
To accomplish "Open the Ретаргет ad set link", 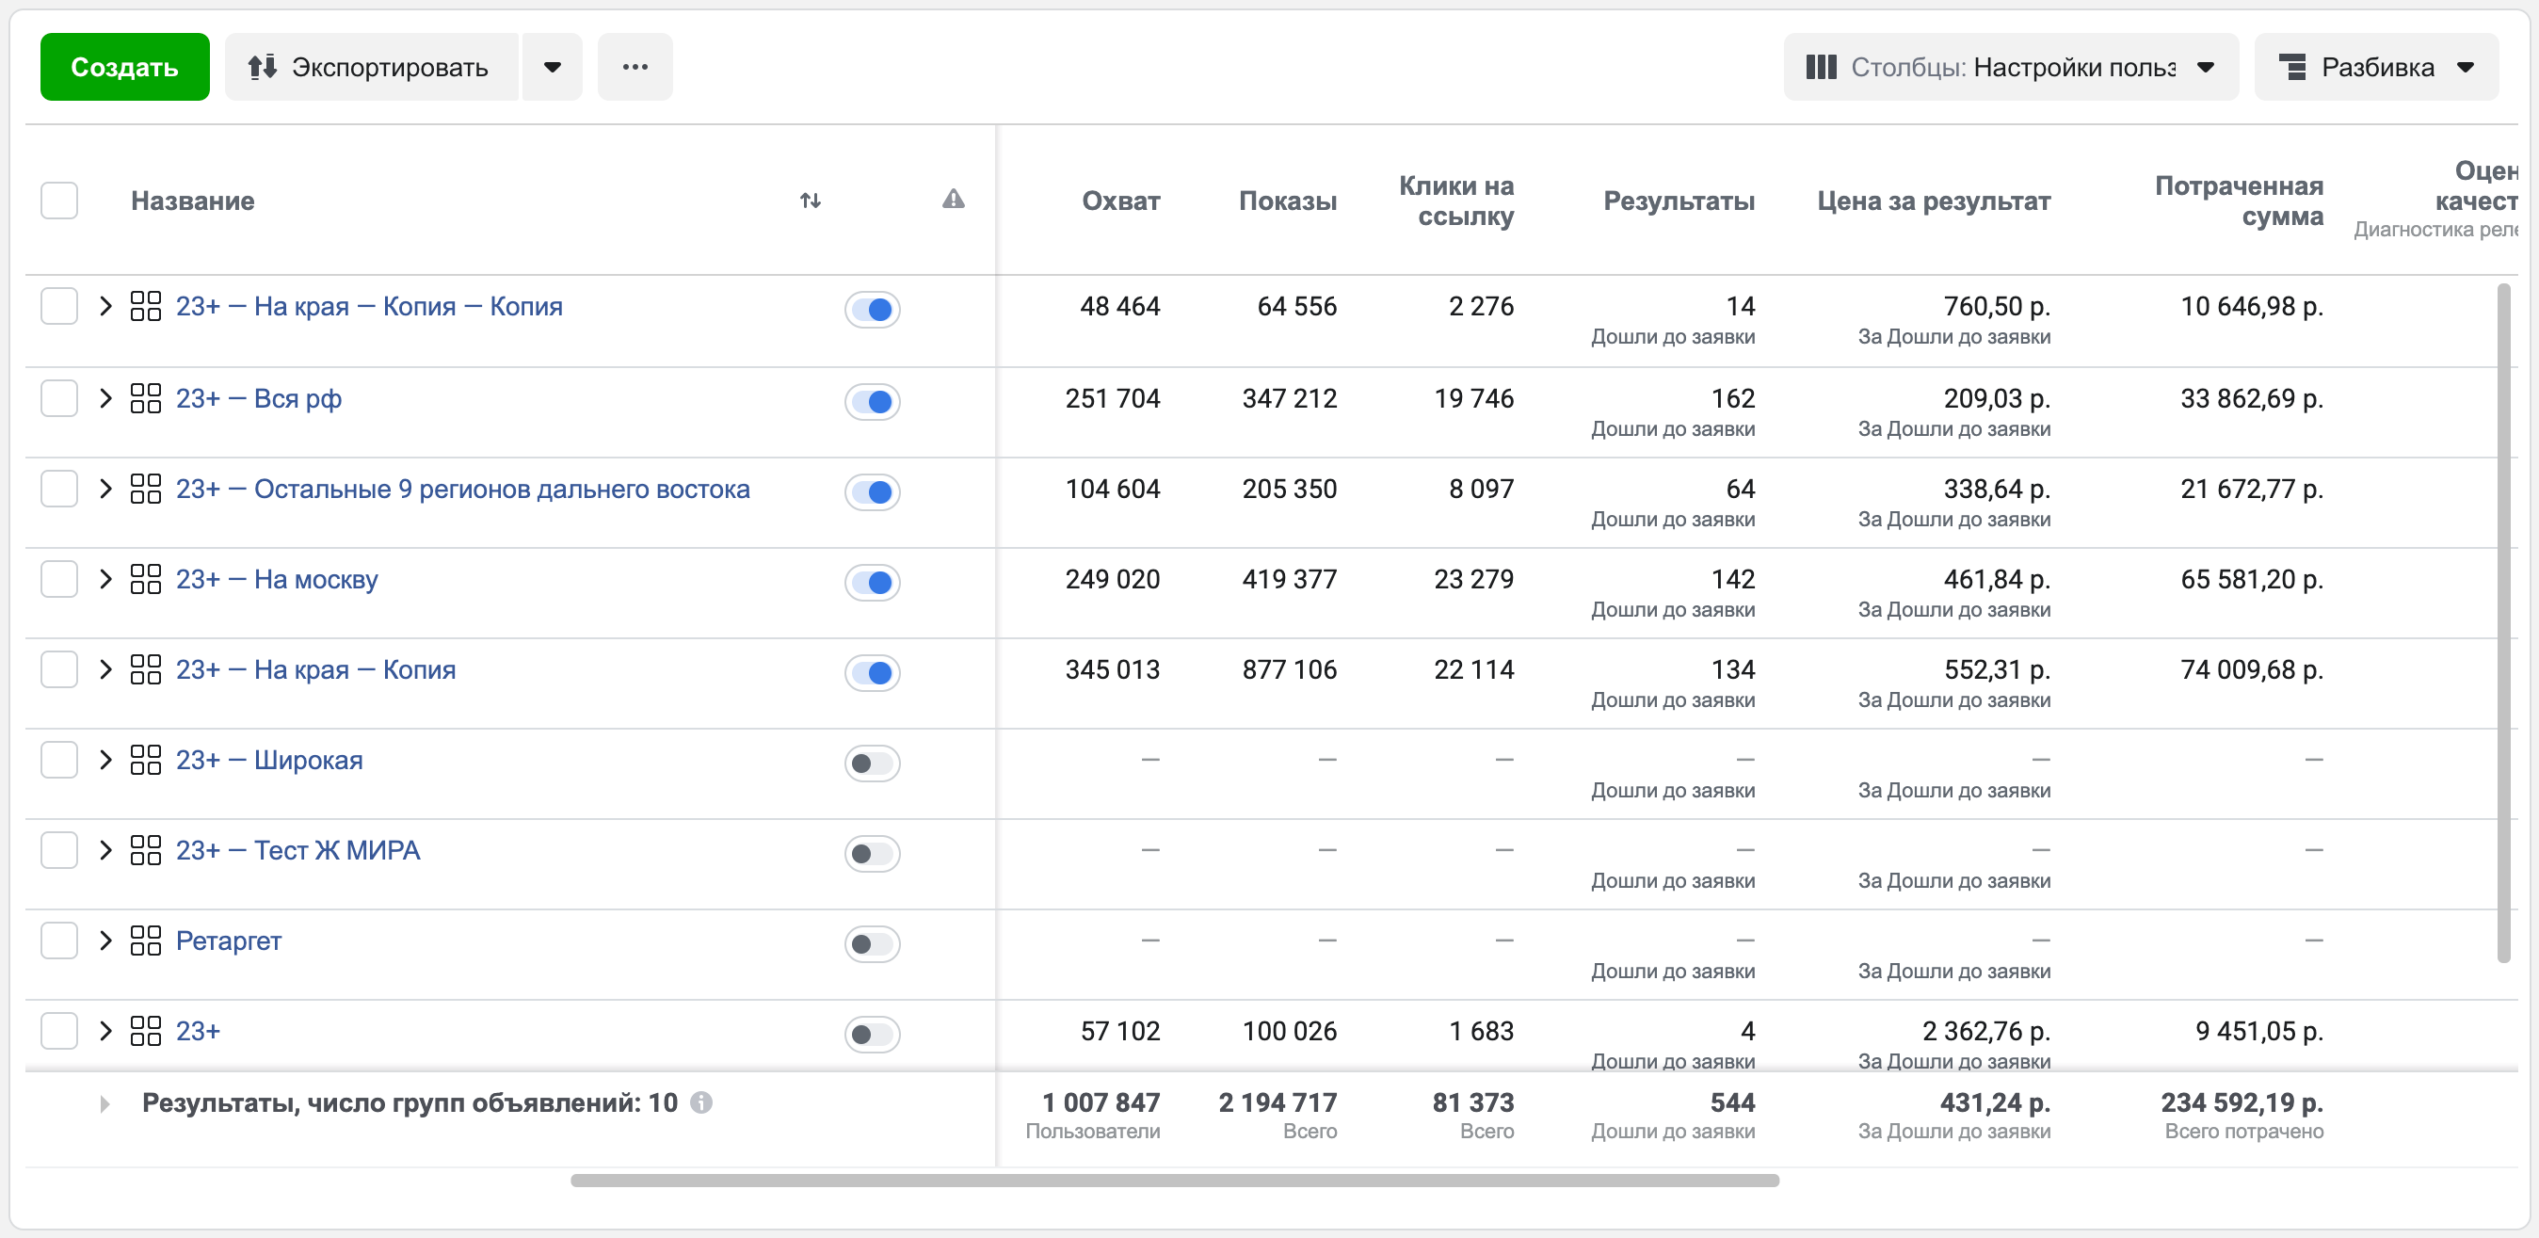I will coord(229,941).
